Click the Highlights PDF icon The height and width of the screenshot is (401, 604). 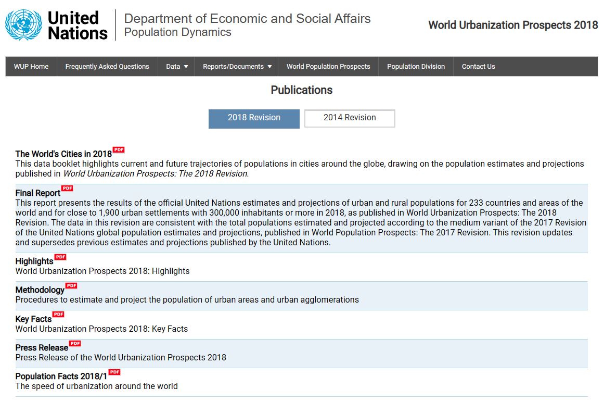point(60,257)
